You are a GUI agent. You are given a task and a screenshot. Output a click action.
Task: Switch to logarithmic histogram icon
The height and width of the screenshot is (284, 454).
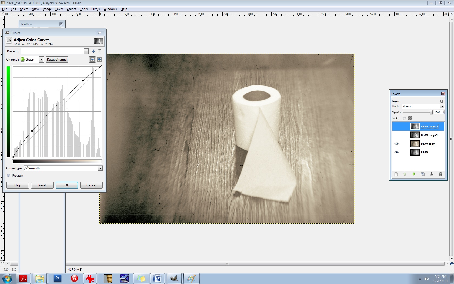point(99,60)
